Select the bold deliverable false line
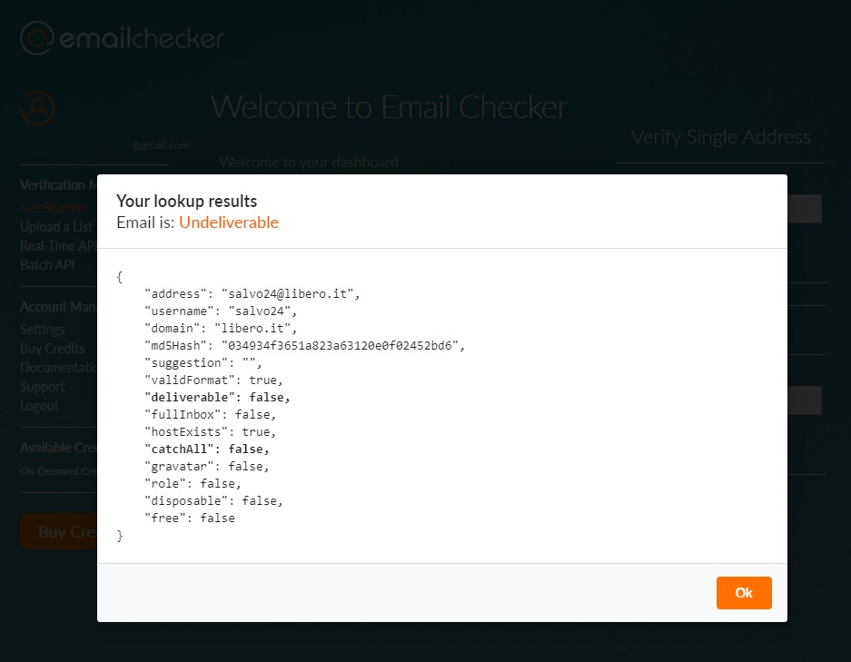The width and height of the screenshot is (851, 662). [217, 398]
